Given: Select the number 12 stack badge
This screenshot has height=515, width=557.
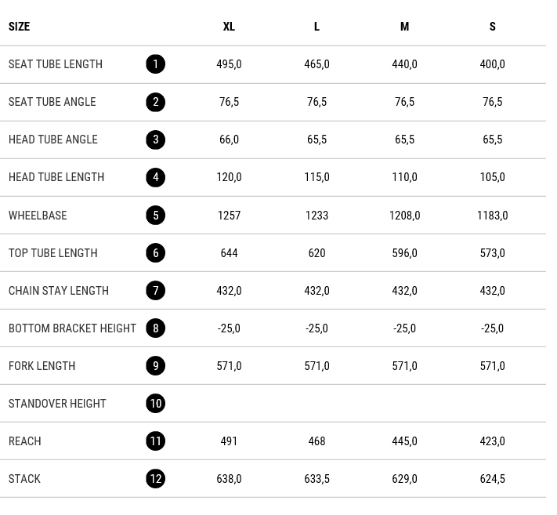Looking at the screenshot, I should [x=155, y=479].
